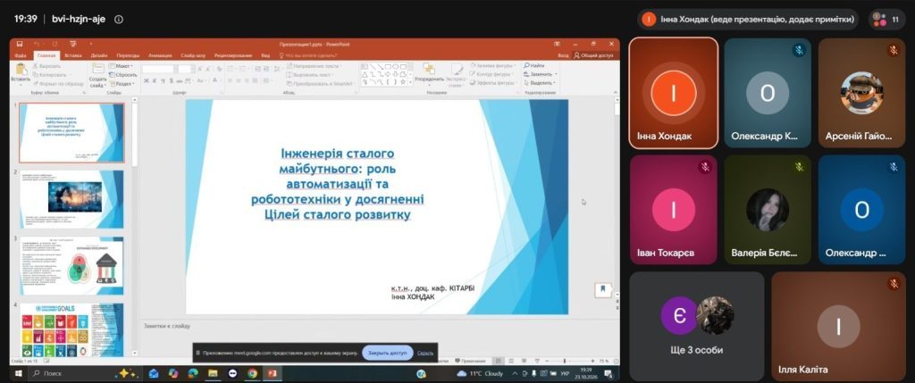The image size is (915, 383).
Task: Click muted mic icon on Валерія Бєлєвцова tile
Action: pyautogui.click(x=800, y=167)
